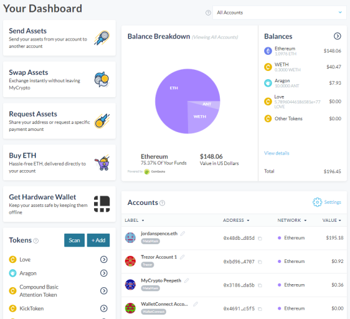The height and width of the screenshot is (319, 350).
Task: Open the Love token arrow in Tokens
Action: 104,259
